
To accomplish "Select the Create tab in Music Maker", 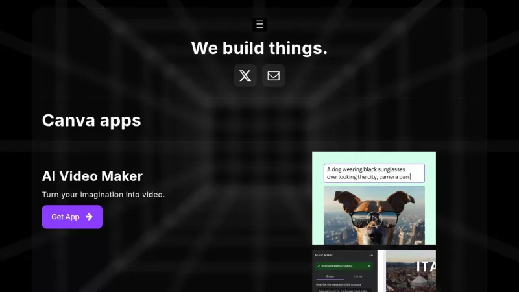I will click(330, 276).
